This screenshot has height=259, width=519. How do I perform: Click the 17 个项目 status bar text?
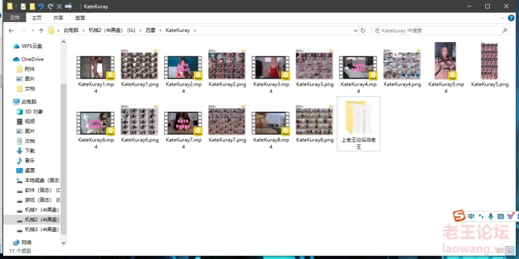click(x=20, y=251)
